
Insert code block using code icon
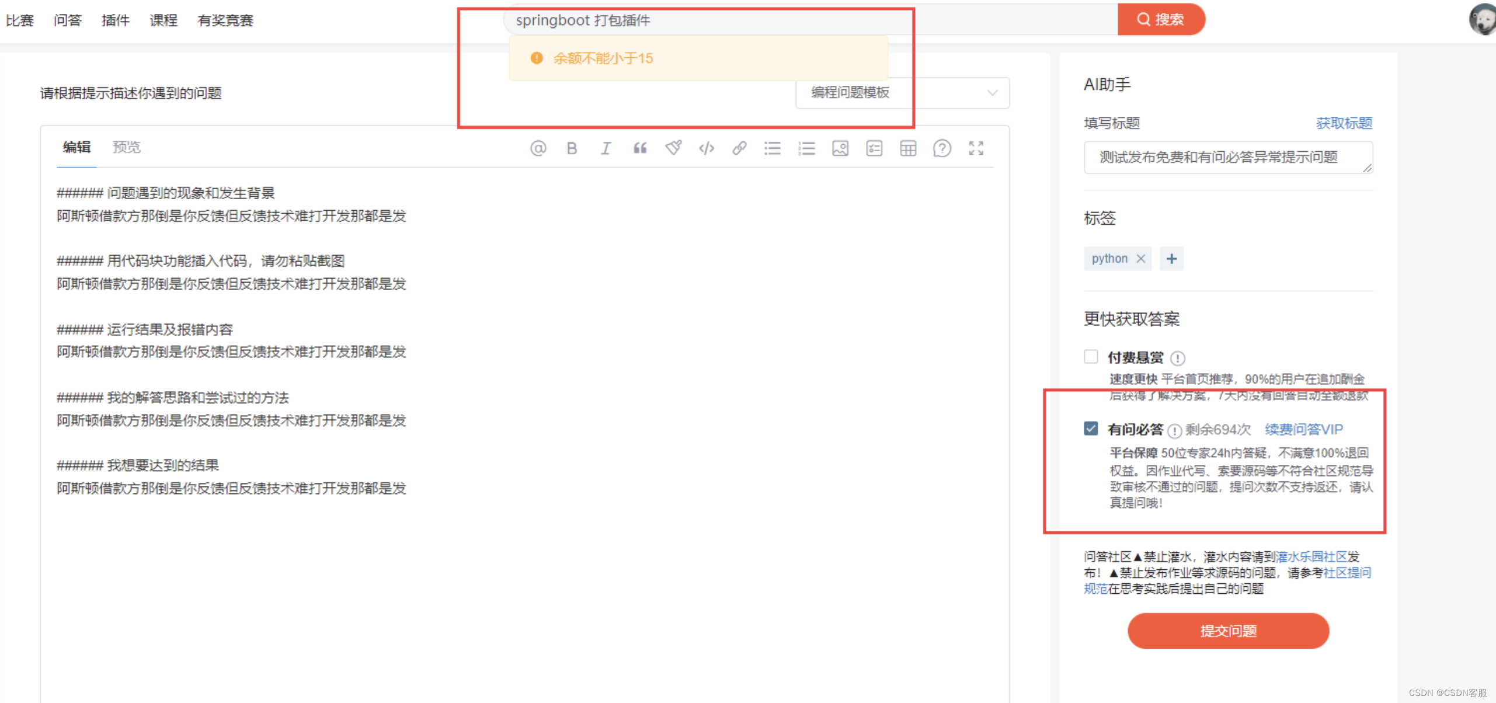click(707, 148)
